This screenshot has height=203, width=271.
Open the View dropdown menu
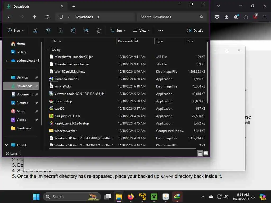point(141,31)
